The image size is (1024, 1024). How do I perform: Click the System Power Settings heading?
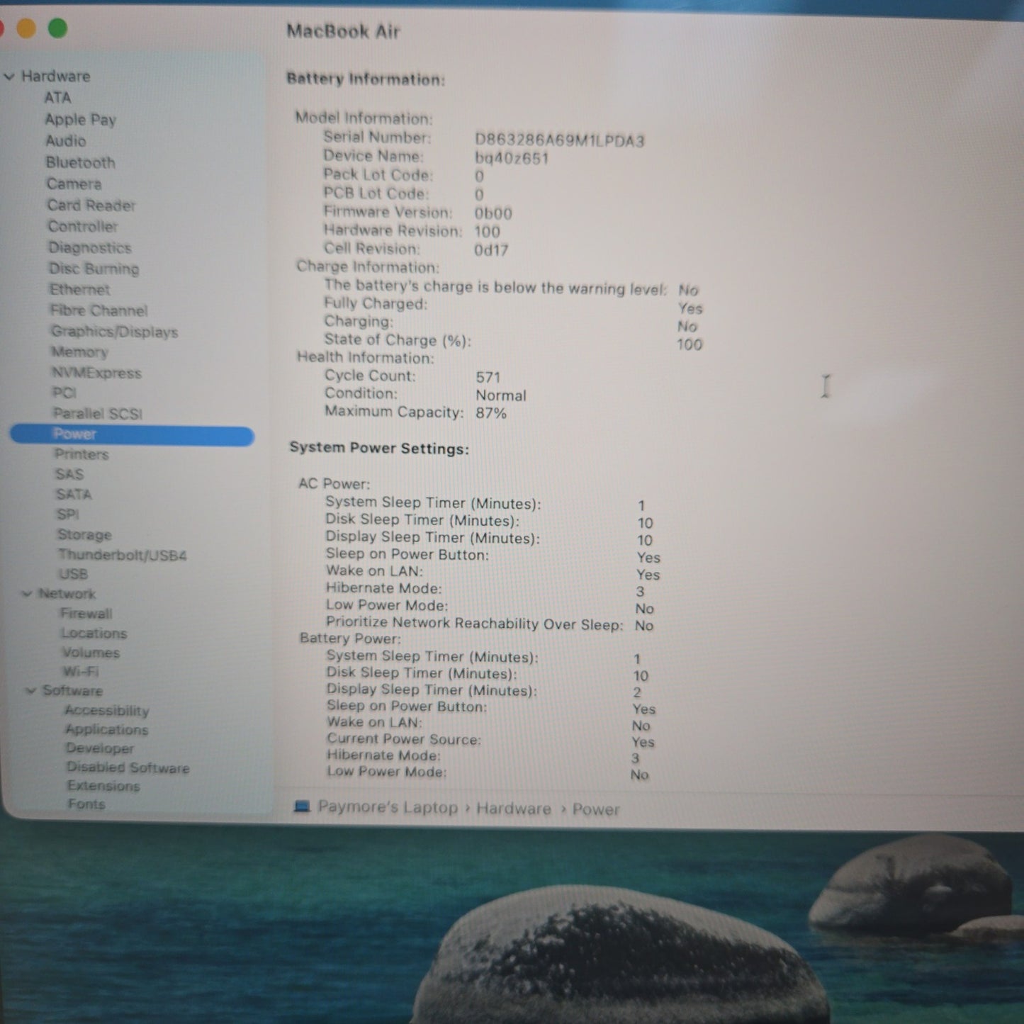(379, 449)
